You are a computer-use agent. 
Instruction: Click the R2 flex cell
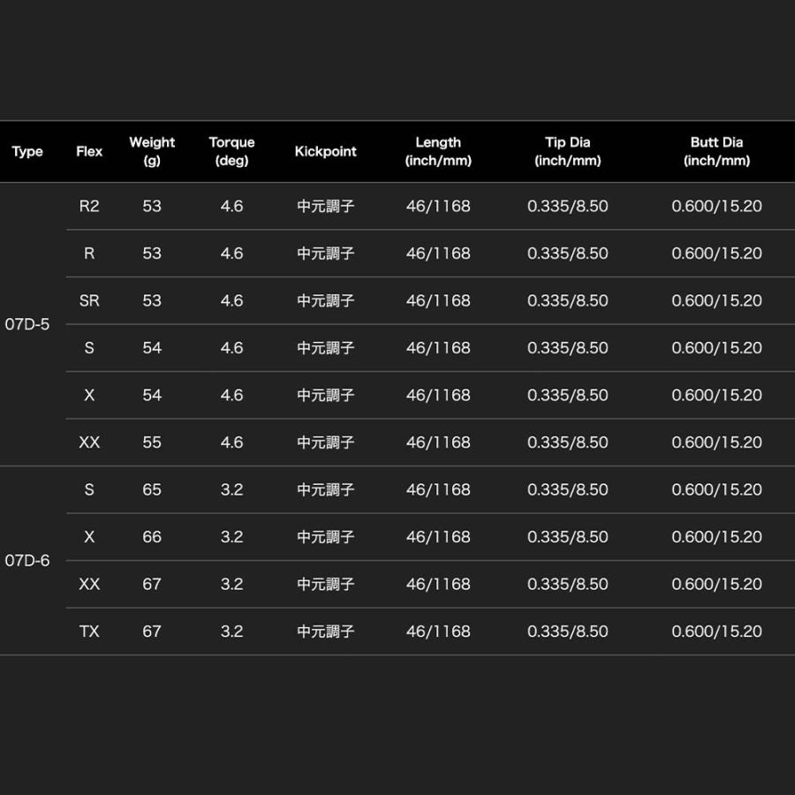(89, 206)
